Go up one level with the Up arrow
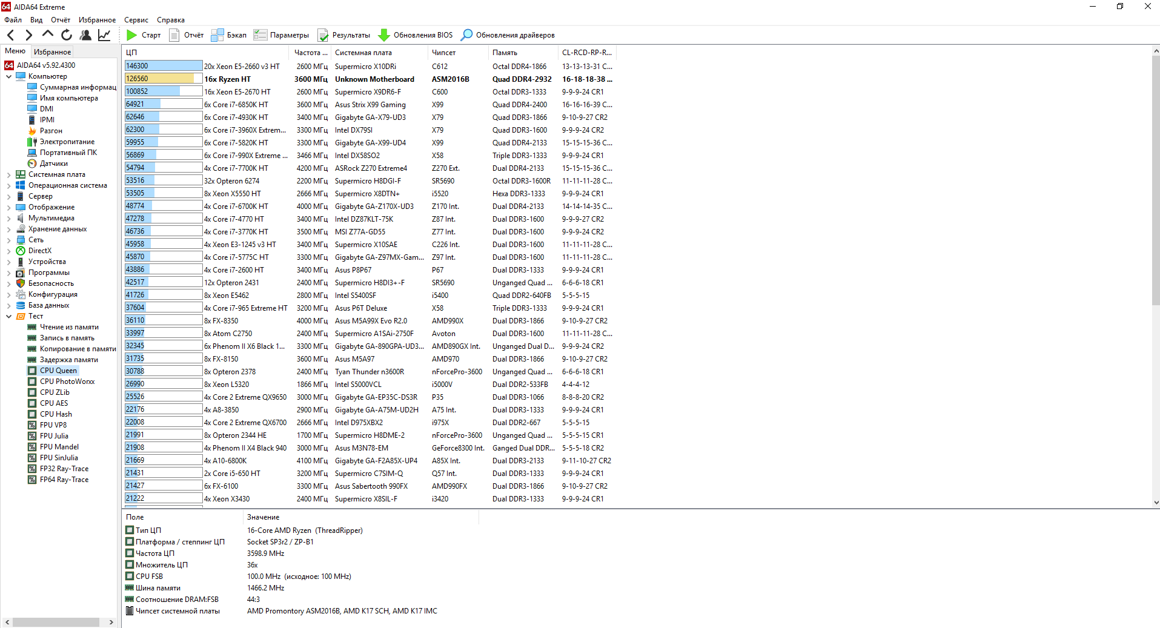Viewport: 1160px width, 628px height. (x=47, y=35)
